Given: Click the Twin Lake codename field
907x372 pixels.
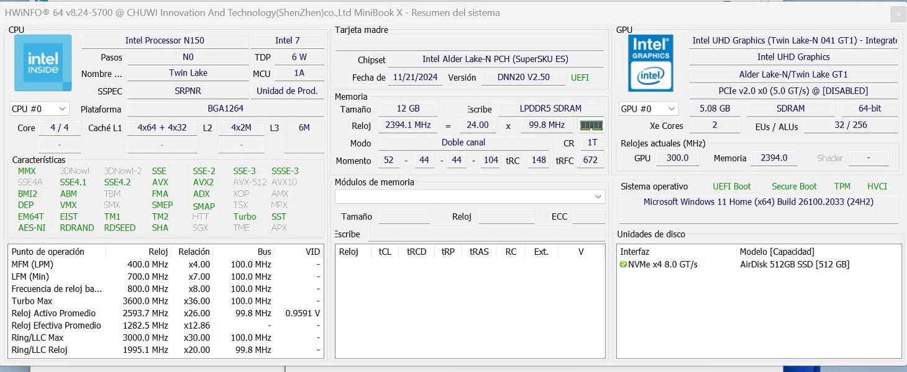Looking at the screenshot, I should click(x=188, y=73).
